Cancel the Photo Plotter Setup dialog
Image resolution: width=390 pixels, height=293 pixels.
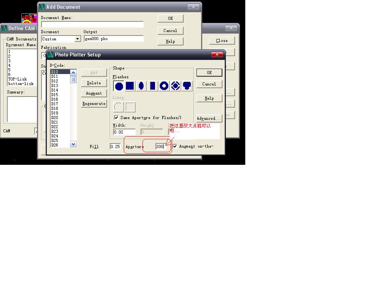[x=209, y=84]
